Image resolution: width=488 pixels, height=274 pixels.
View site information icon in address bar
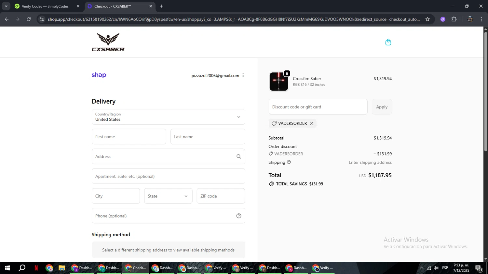click(x=42, y=19)
